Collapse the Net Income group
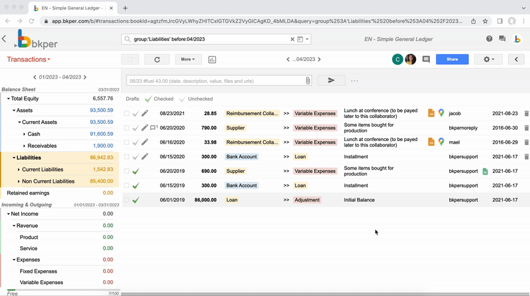This screenshot has height=296, width=530. coord(9,214)
